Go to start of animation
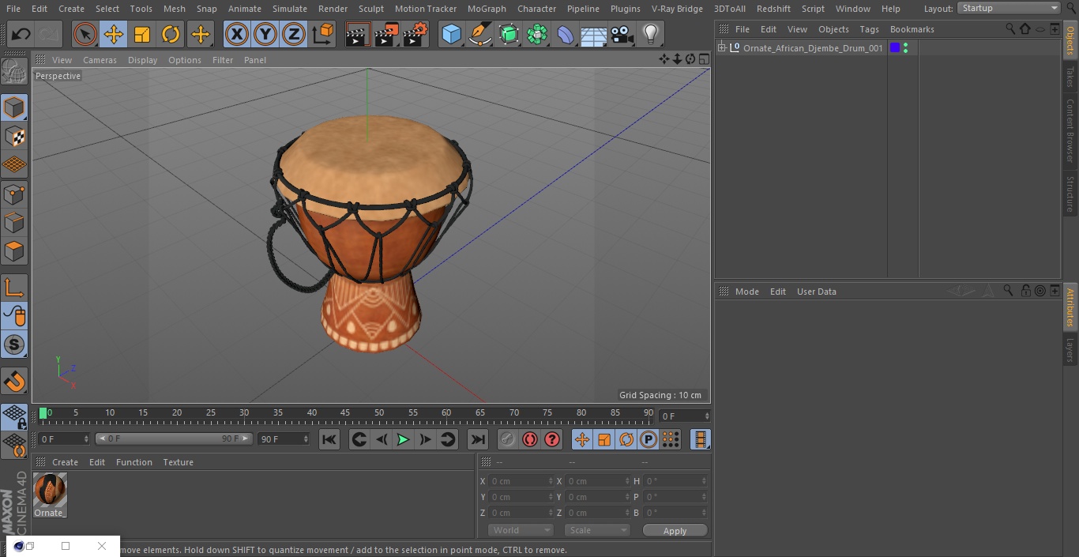This screenshot has height=557, width=1079. coord(329,439)
